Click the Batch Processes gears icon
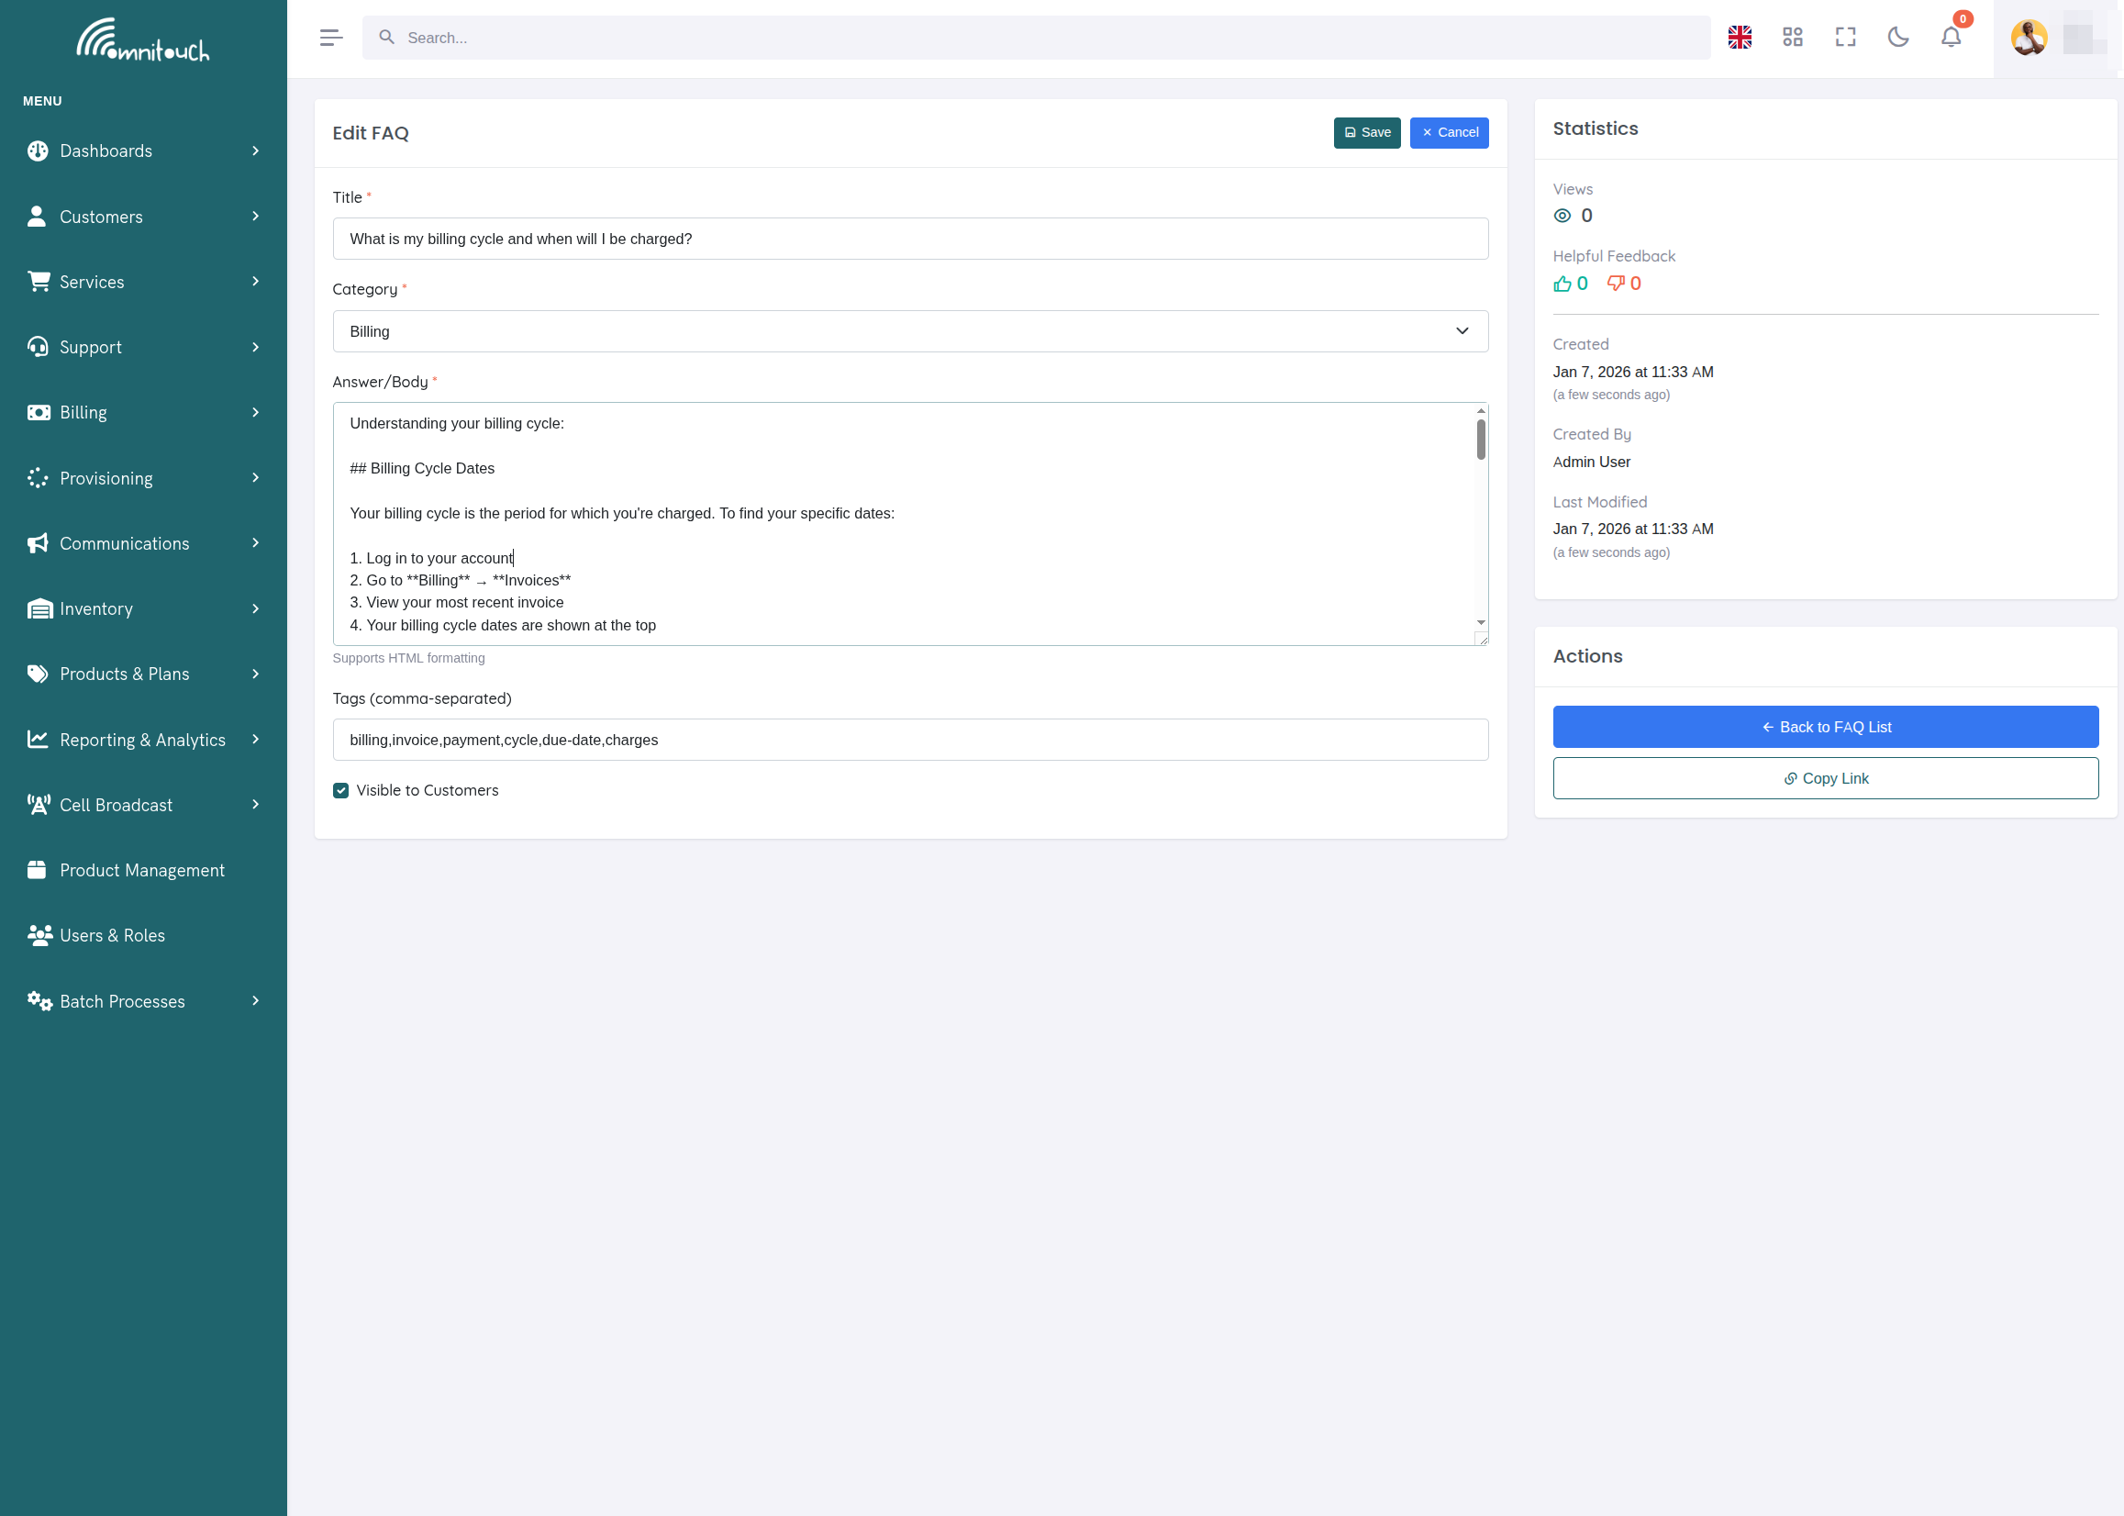Image resolution: width=2124 pixels, height=1516 pixels. click(x=39, y=1000)
